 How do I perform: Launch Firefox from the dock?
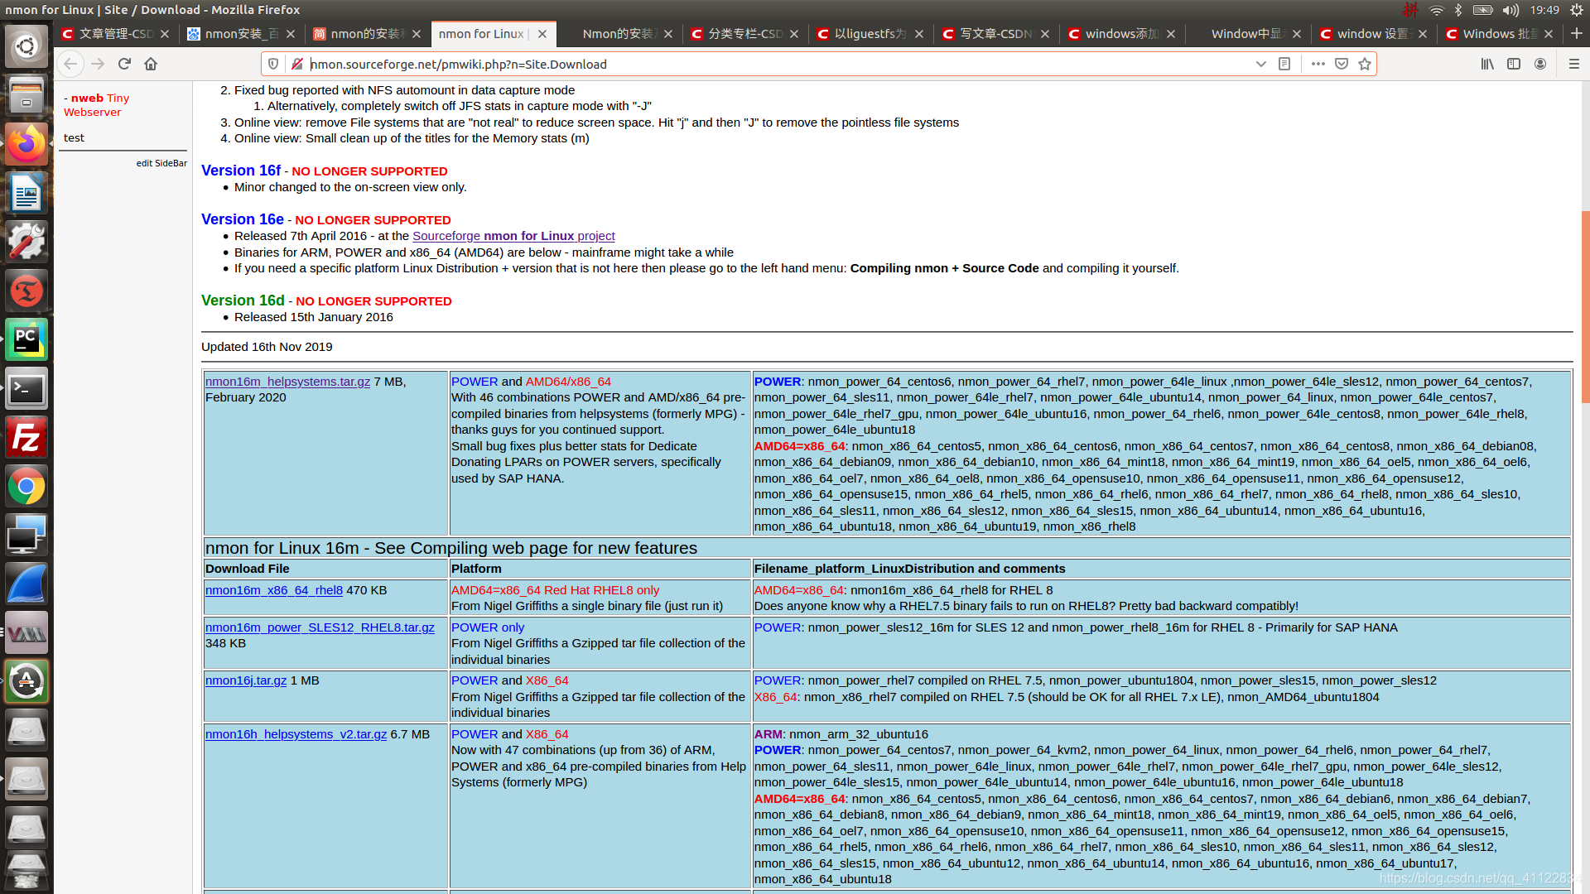26,145
